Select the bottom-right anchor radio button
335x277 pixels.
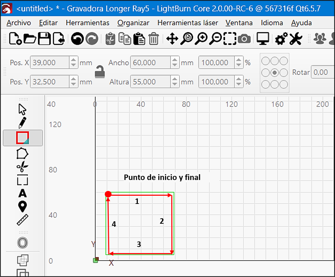coord(283,84)
